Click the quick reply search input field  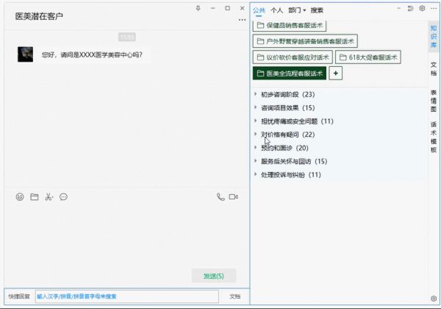(x=125, y=296)
